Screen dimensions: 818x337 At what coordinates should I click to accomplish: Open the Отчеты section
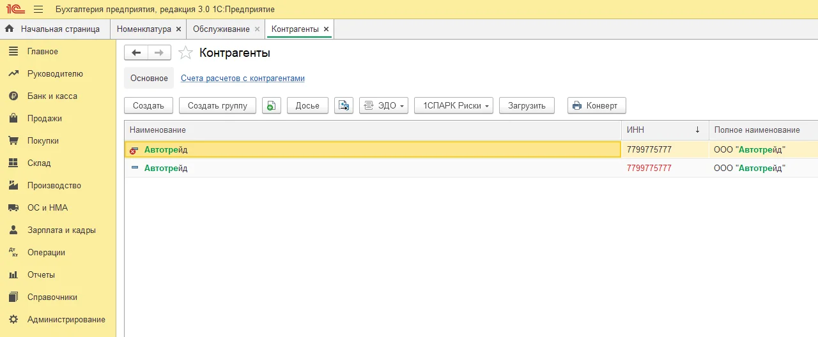click(41, 274)
